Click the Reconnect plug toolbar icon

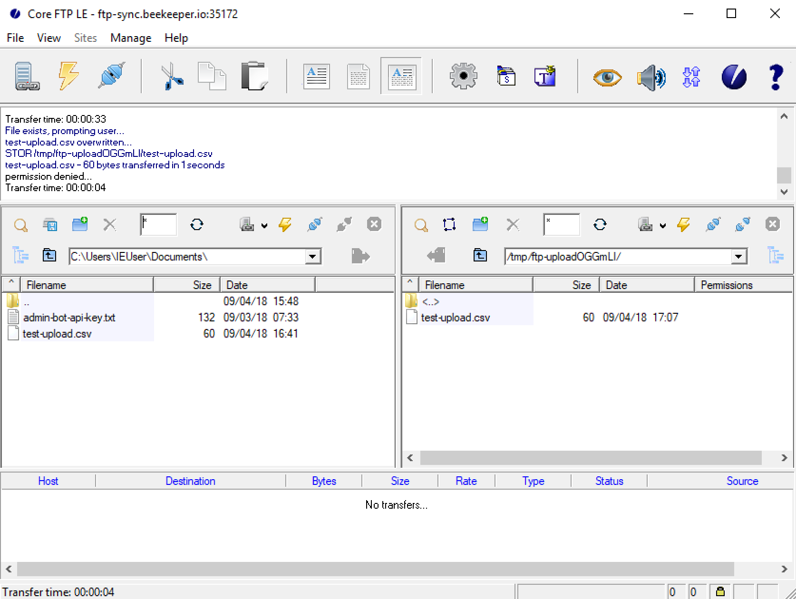(112, 76)
